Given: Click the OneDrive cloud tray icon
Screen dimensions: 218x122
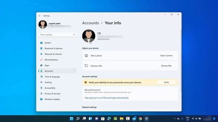Looking at the screenshot, I should click(178, 119).
